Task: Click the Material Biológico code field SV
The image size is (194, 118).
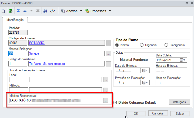Action: (x=18, y=53)
